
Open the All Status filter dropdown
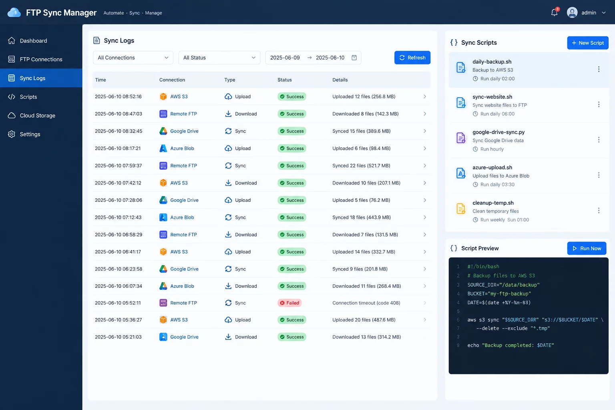tap(219, 58)
